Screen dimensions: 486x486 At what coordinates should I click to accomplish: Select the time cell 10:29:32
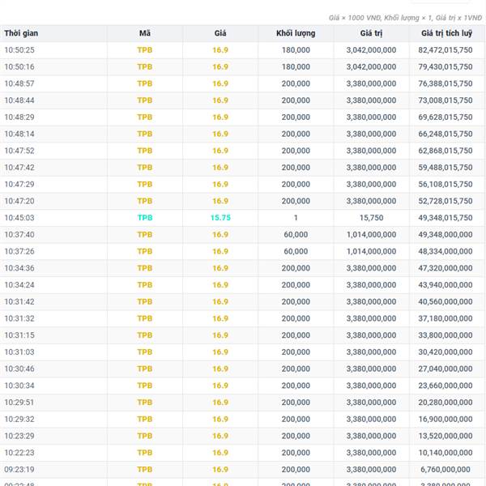pos(19,419)
